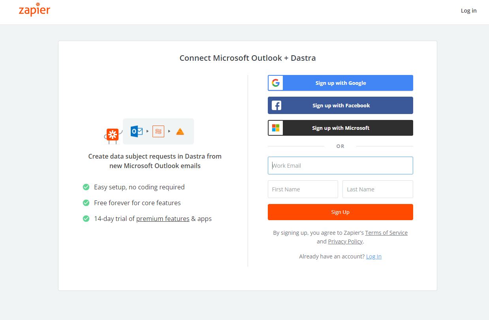Open the Privacy Policy link
This screenshot has width=489, height=320.
click(x=345, y=241)
